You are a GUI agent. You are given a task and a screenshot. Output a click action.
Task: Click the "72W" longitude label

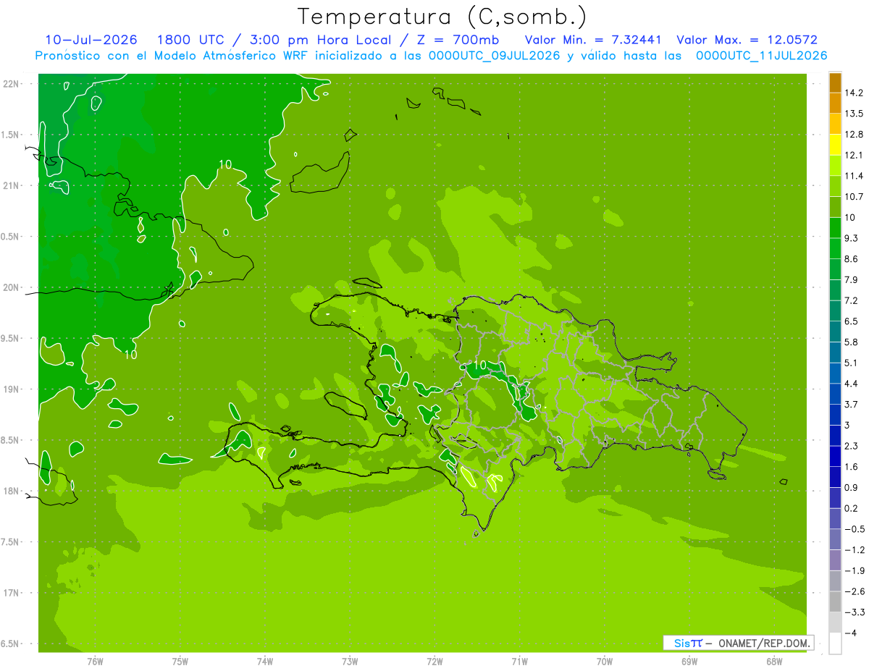(434, 662)
